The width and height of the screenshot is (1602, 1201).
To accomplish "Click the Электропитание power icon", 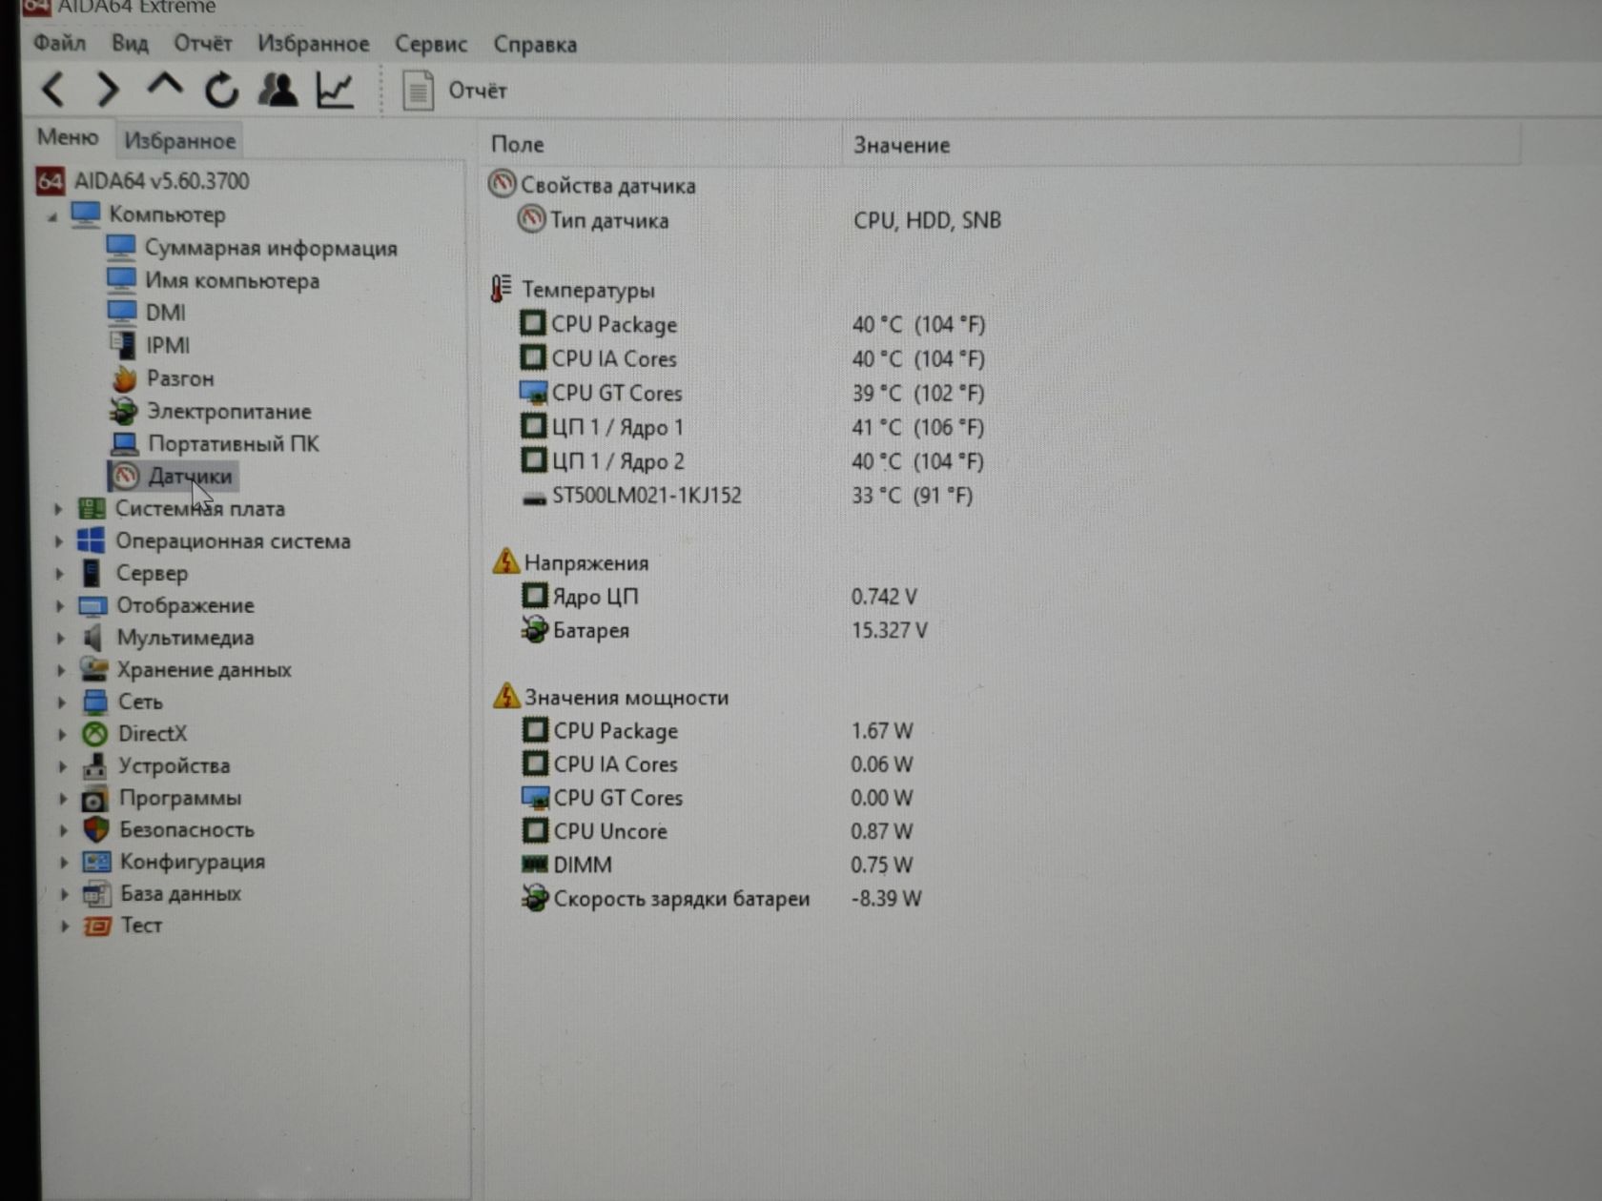I will [123, 411].
